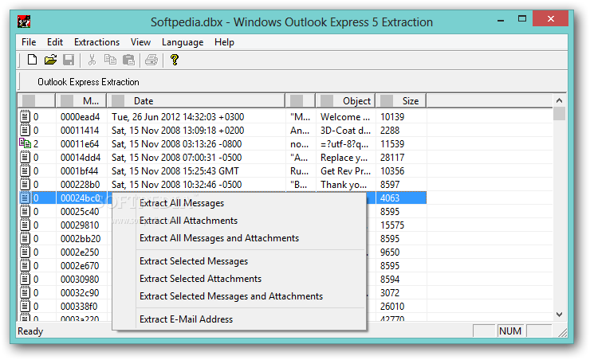Click message icon in row 00014dd4

point(25,157)
